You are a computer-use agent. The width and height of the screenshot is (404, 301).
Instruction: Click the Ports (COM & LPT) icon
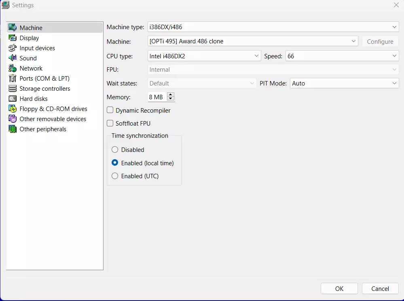pos(13,78)
